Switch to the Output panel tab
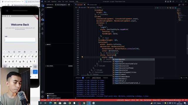The height and width of the screenshot is (105, 188). (x=88, y=78)
